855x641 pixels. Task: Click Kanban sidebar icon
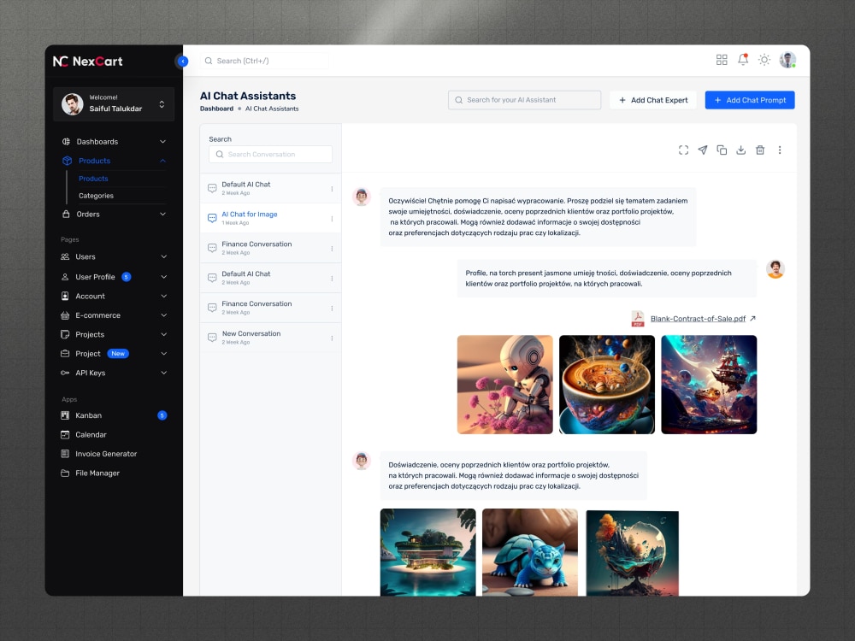(65, 415)
